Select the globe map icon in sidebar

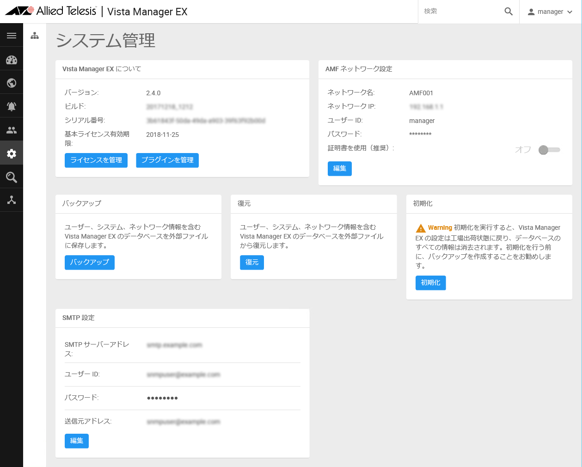[12, 83]
